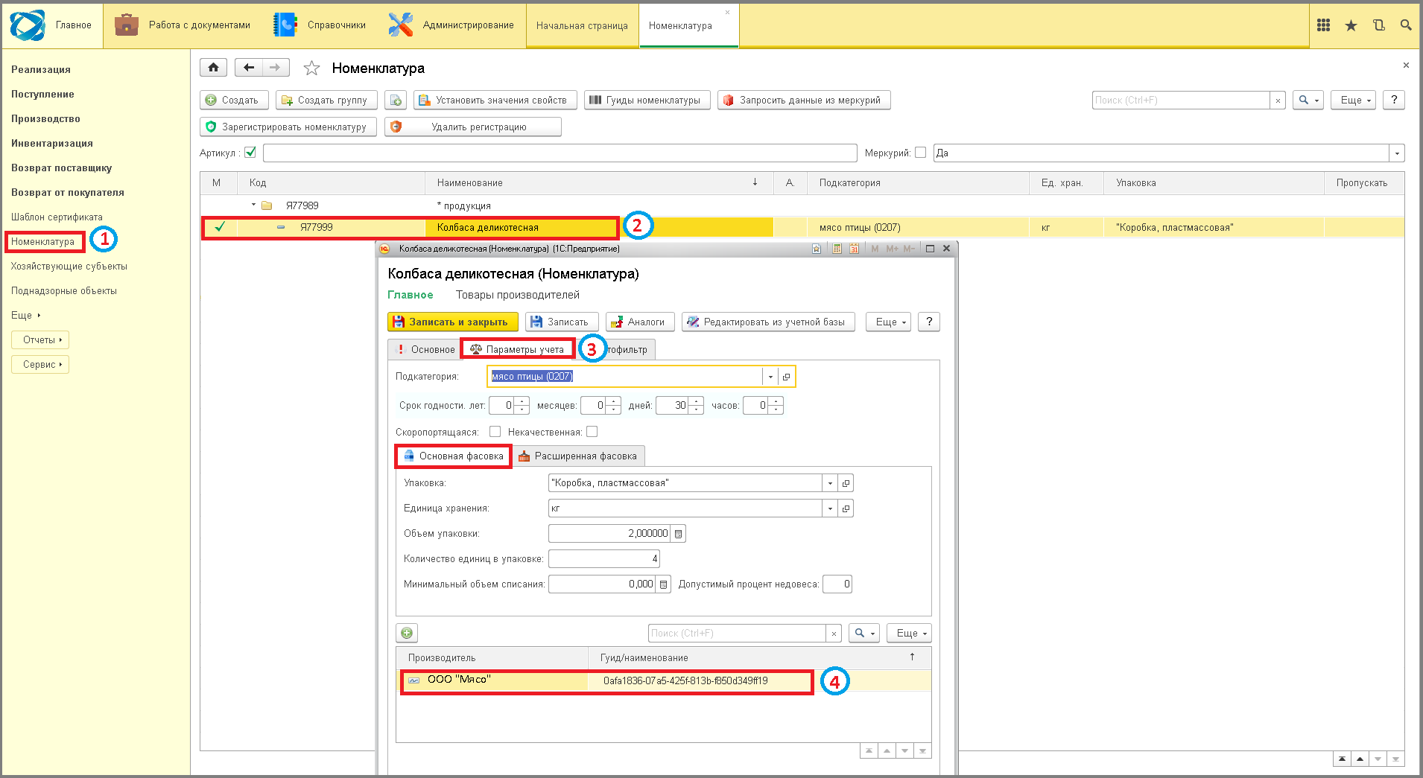The image size is (1423, 778).
Task: Click the calendar icon in dialog title bar
Action: [854, 249]
